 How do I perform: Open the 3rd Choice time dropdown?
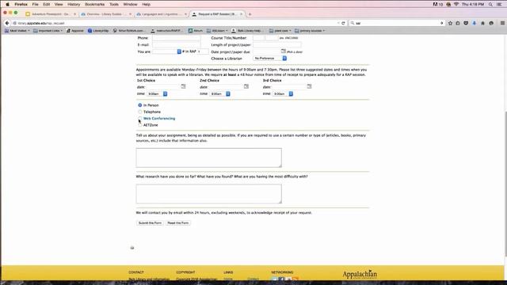point(283,93)
